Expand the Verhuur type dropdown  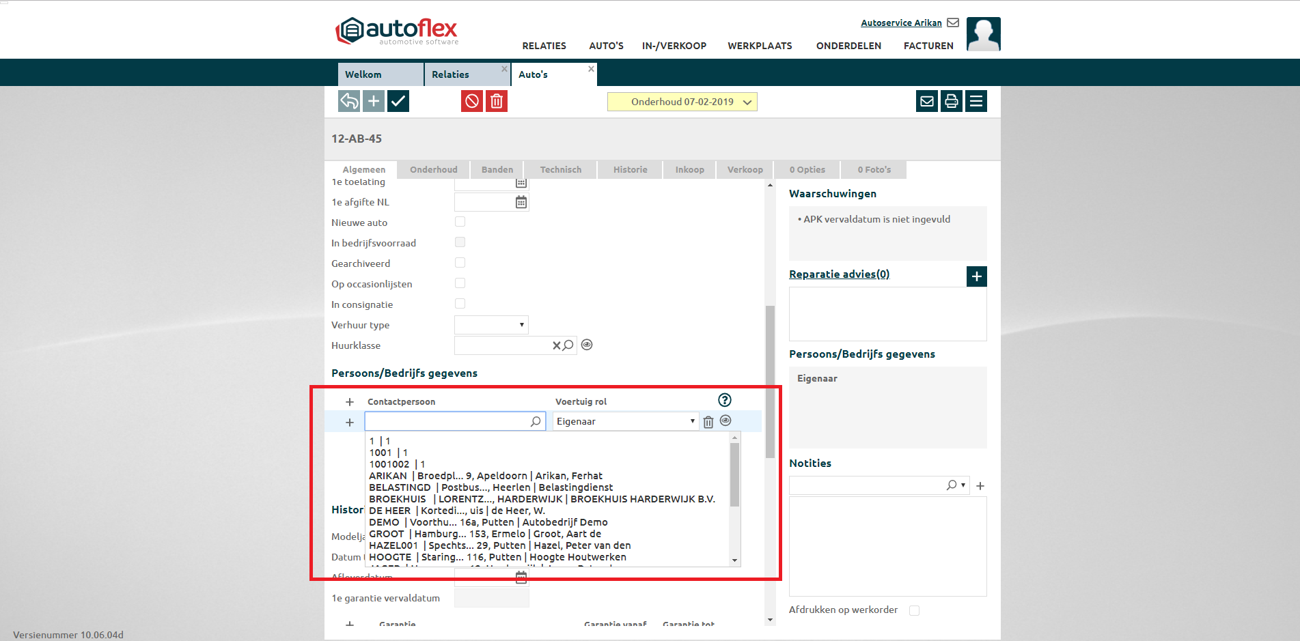491,325
